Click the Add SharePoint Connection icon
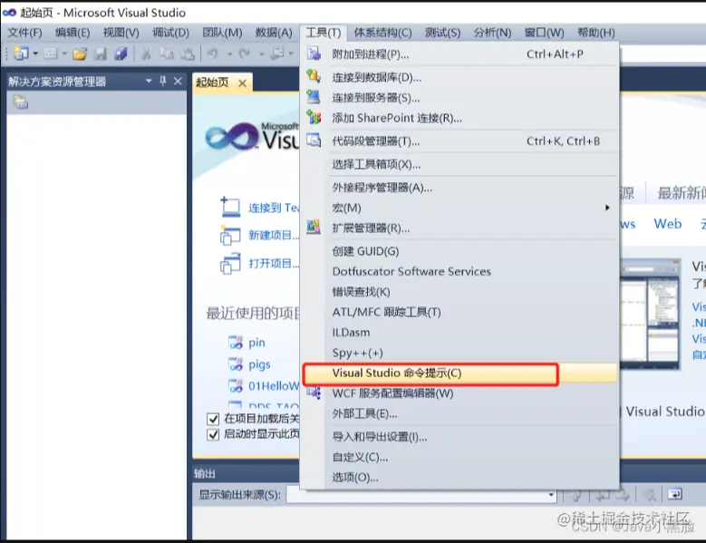The height and width of the screenshot is (543, 706). point(314,118)
